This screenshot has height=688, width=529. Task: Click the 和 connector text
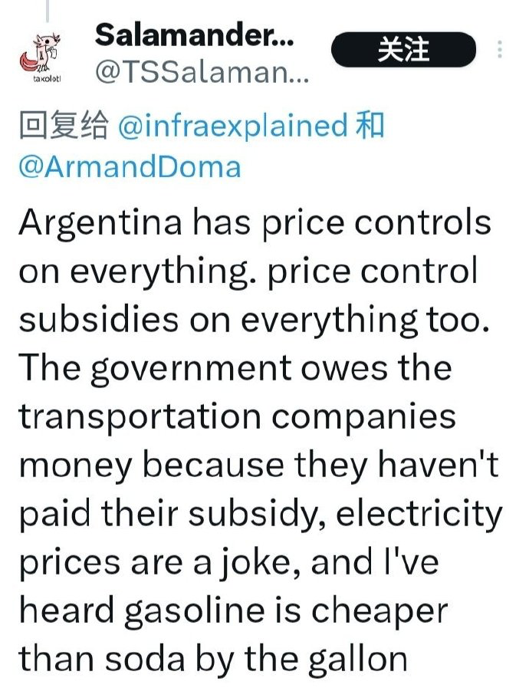click(x=370, y=127)
